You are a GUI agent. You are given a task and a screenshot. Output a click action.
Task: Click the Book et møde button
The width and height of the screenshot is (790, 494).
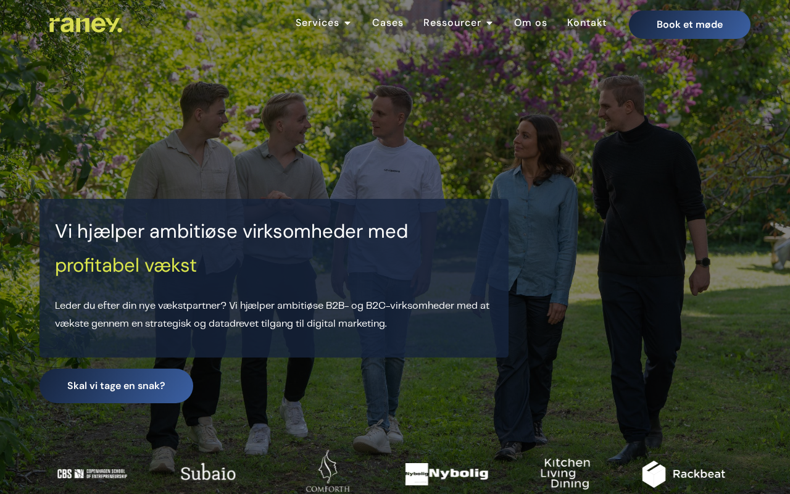click(689, 25)
